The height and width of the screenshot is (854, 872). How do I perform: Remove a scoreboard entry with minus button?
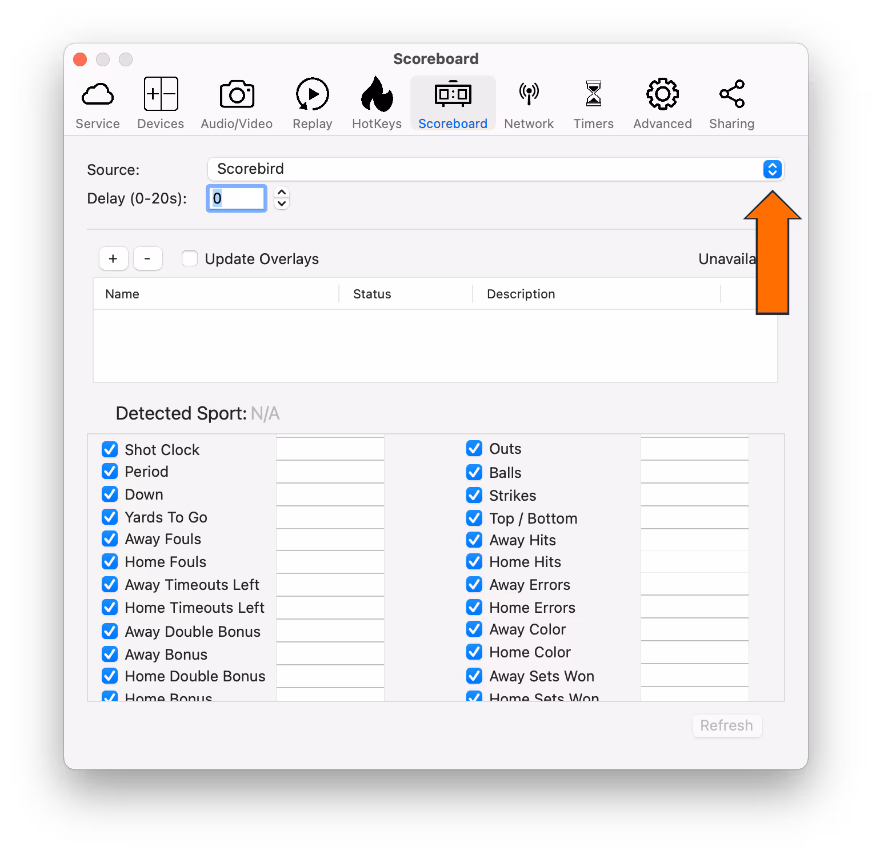[x=147, y=259]
